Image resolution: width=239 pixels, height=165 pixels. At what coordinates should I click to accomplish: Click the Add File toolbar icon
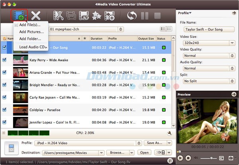[18, 16]
